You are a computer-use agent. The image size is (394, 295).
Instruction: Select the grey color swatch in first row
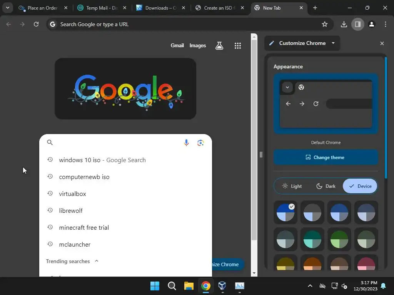click(312, 212)
